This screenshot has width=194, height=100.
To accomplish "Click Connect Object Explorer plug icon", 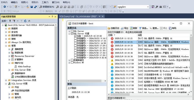I will (10, 21).
